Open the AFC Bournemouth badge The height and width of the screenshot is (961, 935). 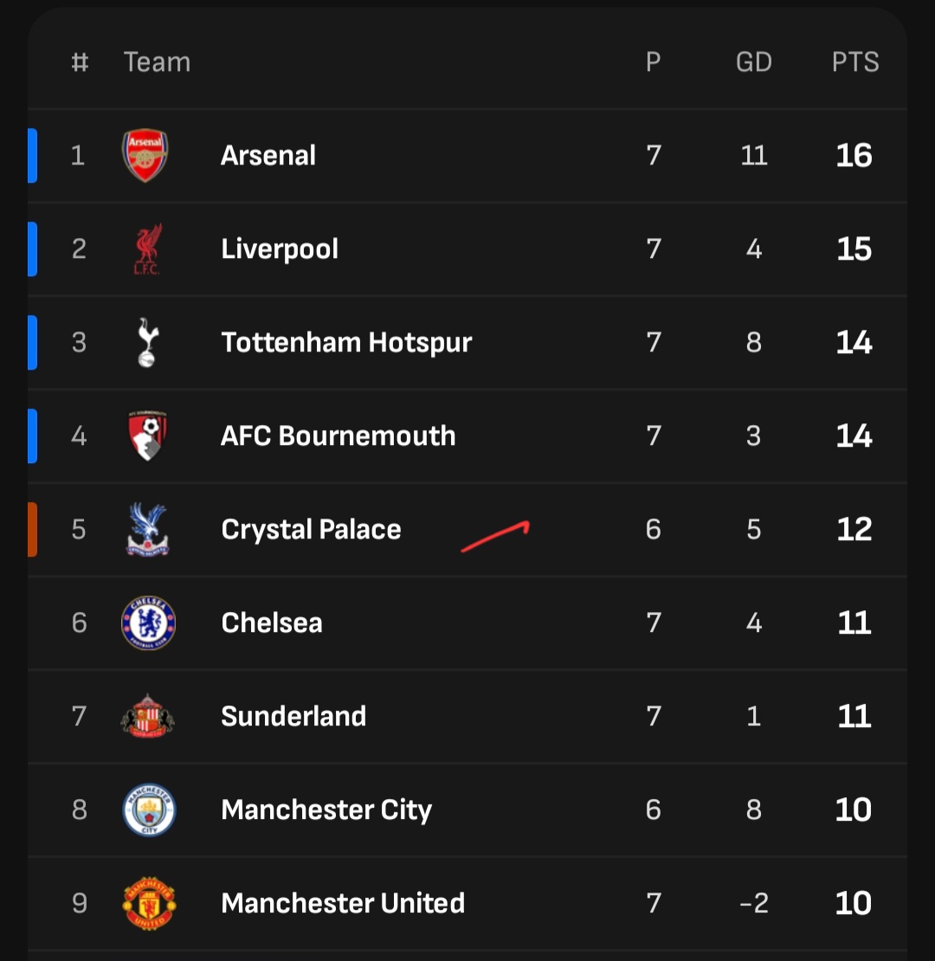tap(147, 435)
